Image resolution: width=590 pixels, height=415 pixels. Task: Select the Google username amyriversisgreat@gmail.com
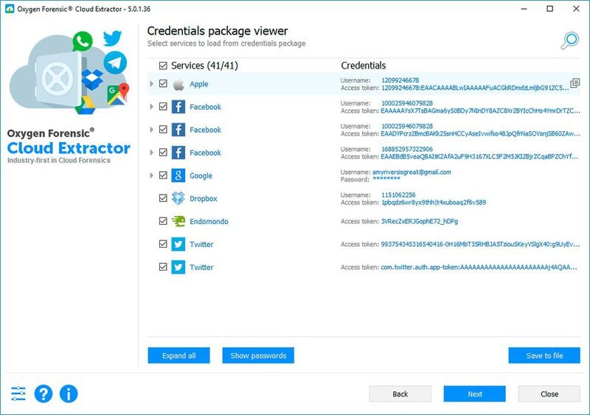[412, 172]
